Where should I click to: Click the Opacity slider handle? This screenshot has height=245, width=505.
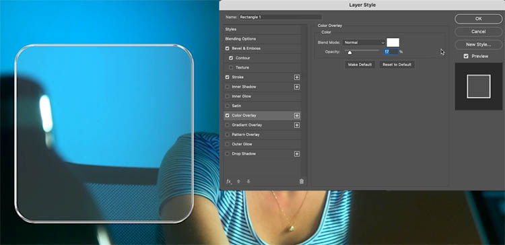(349, 53)
